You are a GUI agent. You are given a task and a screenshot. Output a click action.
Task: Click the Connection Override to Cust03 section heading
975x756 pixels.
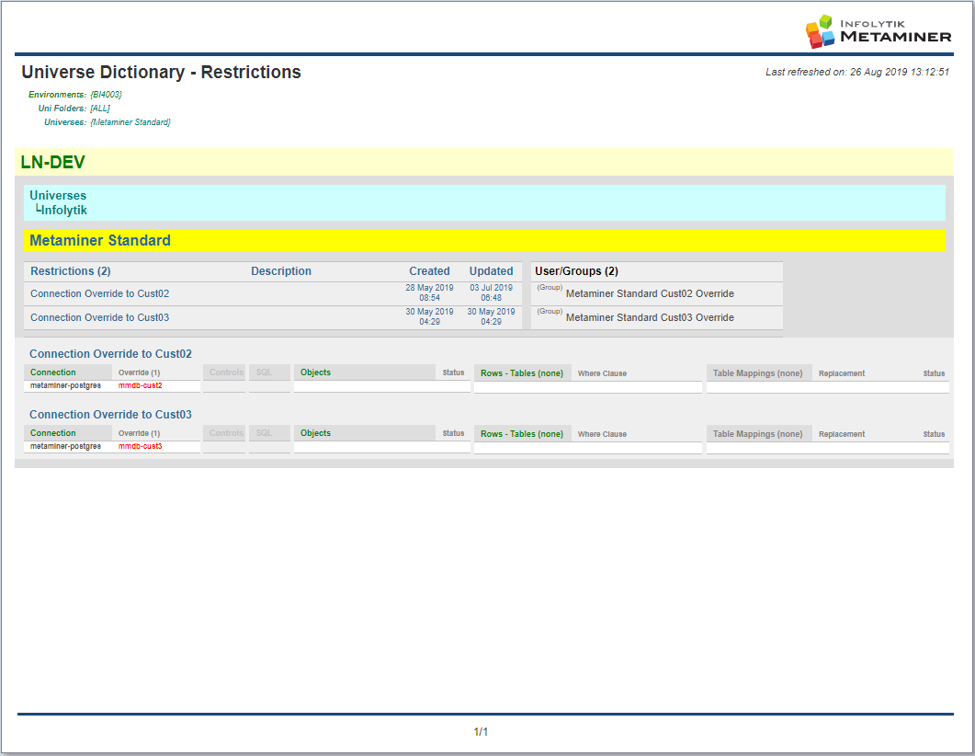[110, 415]
